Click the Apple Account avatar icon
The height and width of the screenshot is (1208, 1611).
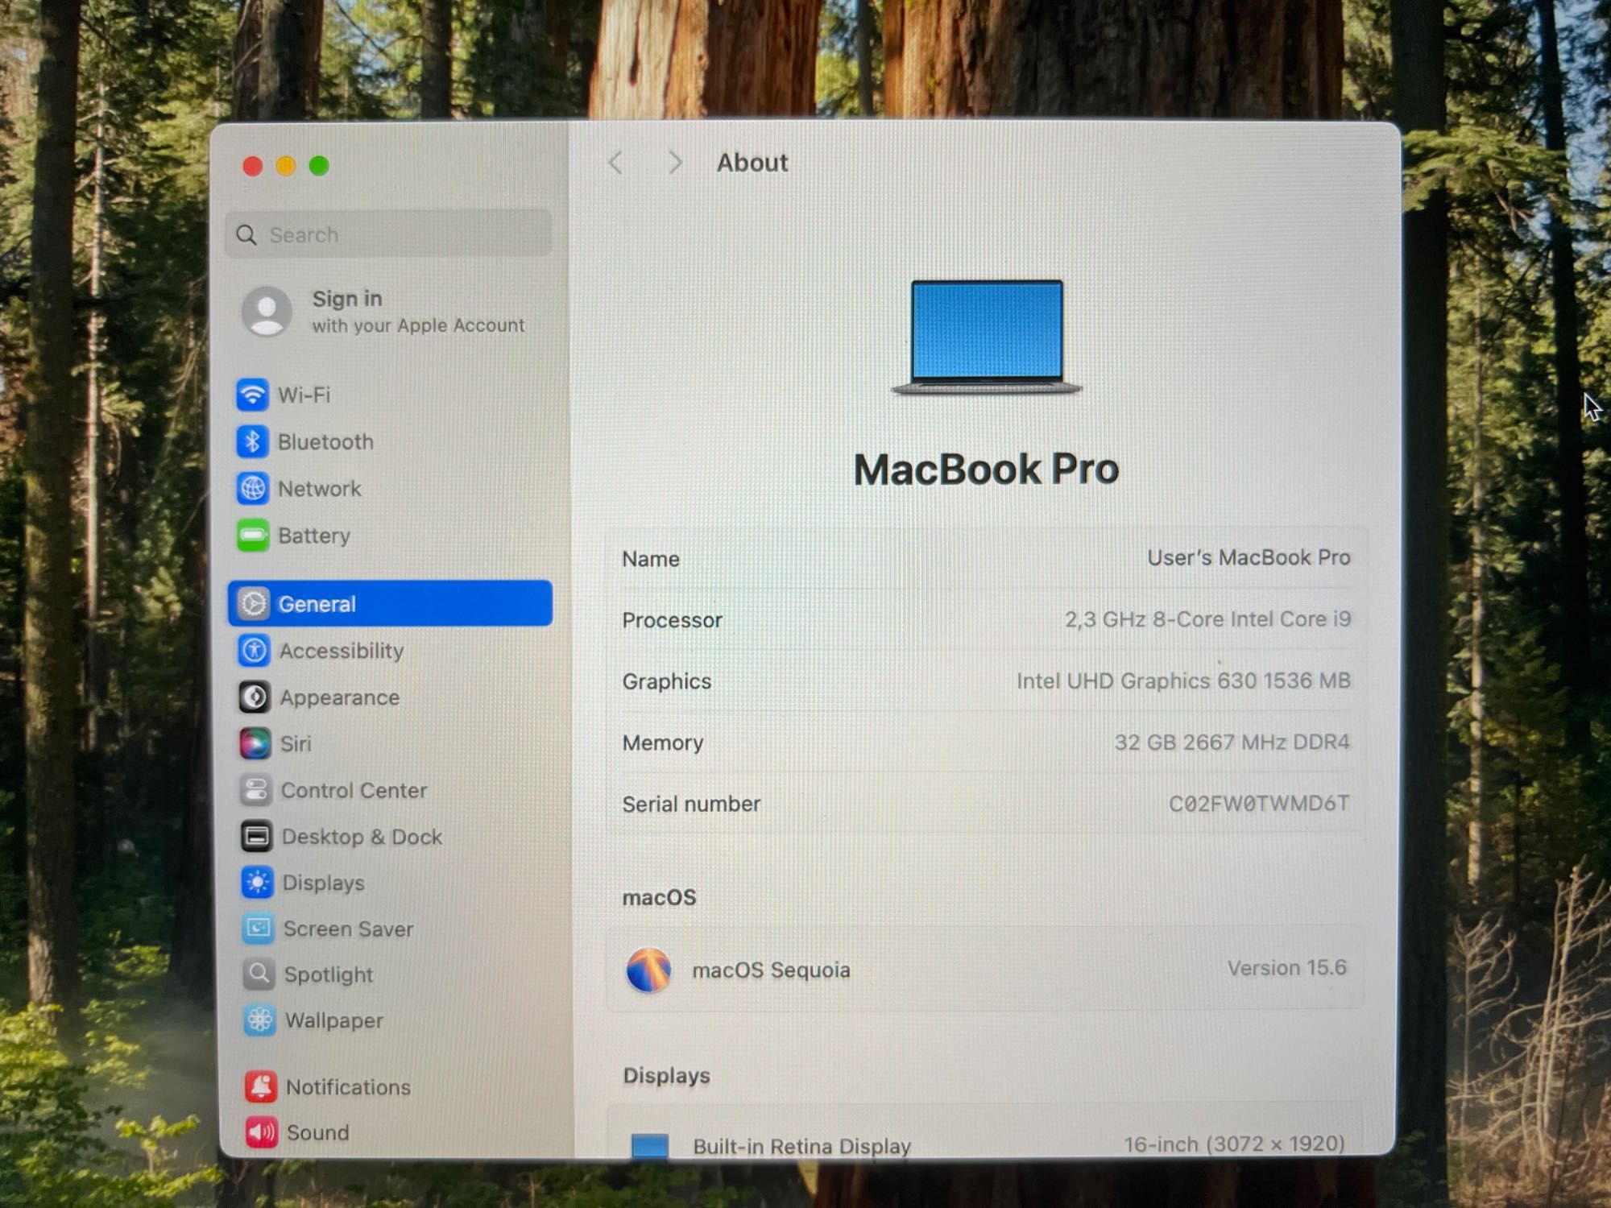coord(267,311)
